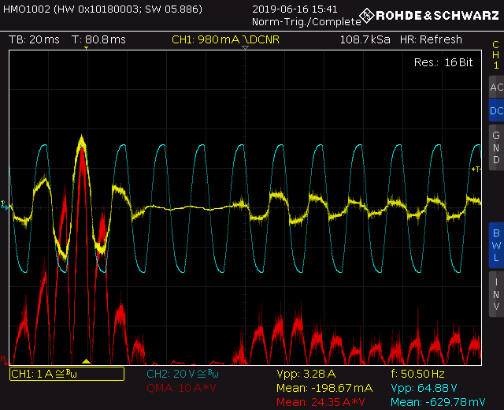Click the Rohde & Schwarz logo
The width and height of the screenshot is (504, 410).
[429, 16]
